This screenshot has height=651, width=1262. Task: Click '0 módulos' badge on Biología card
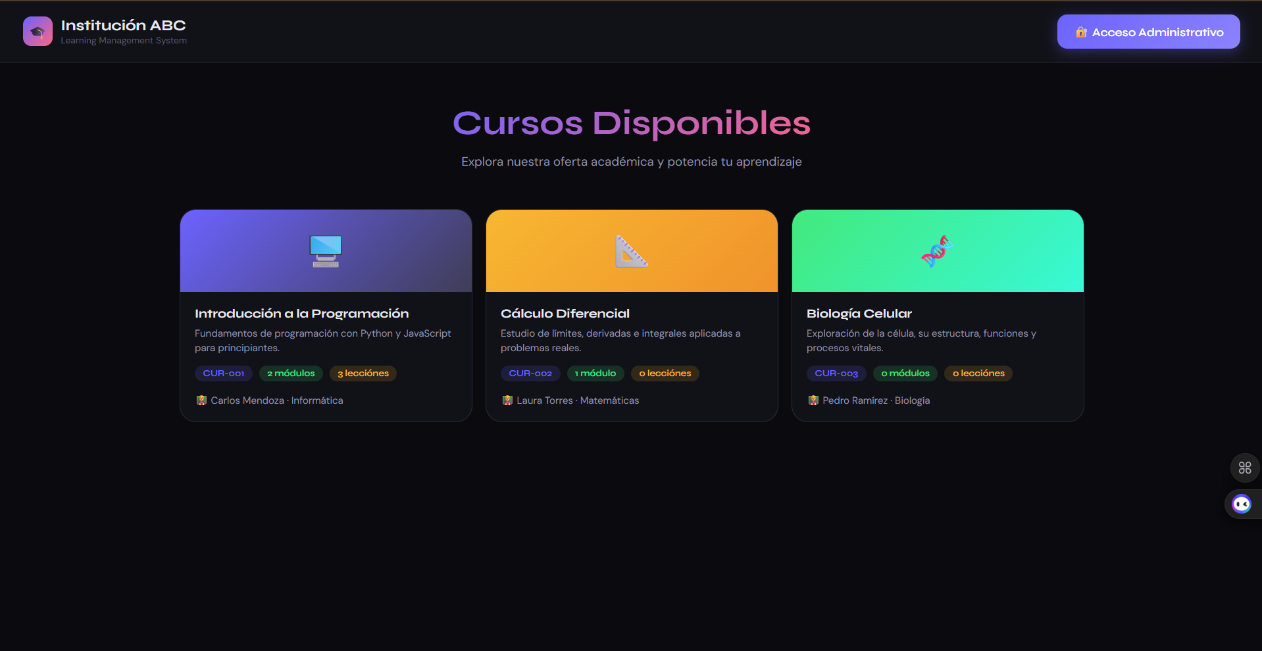[905, 374]
